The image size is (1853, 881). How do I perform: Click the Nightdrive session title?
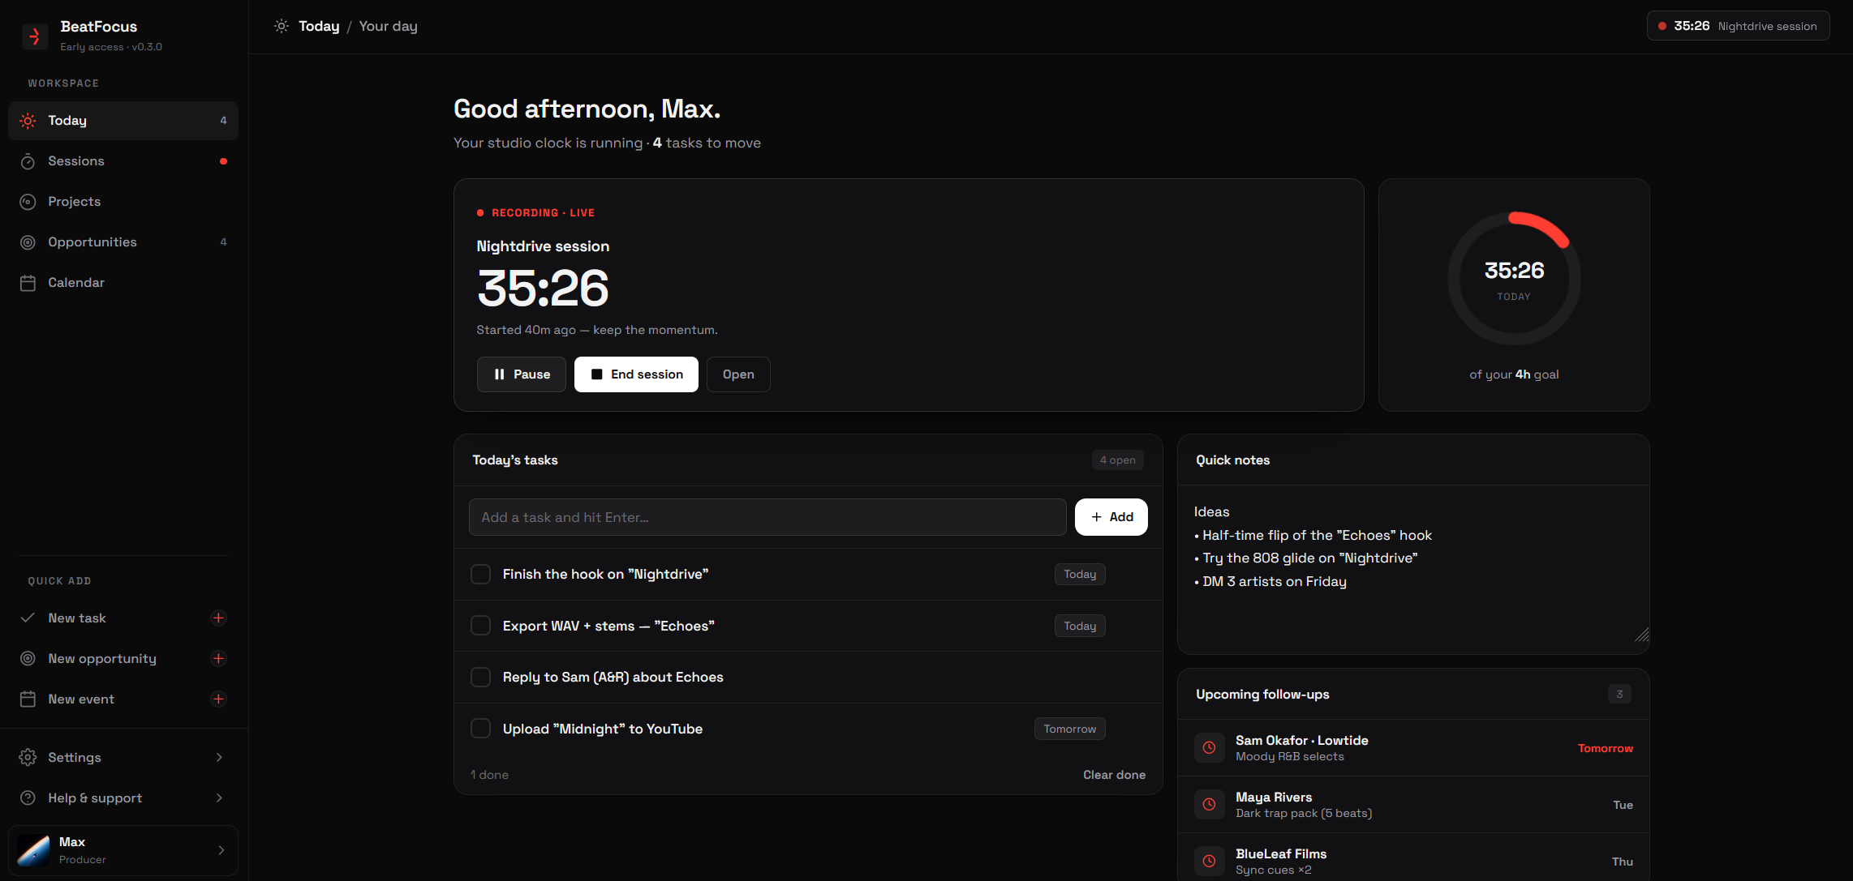click(543, 246)
